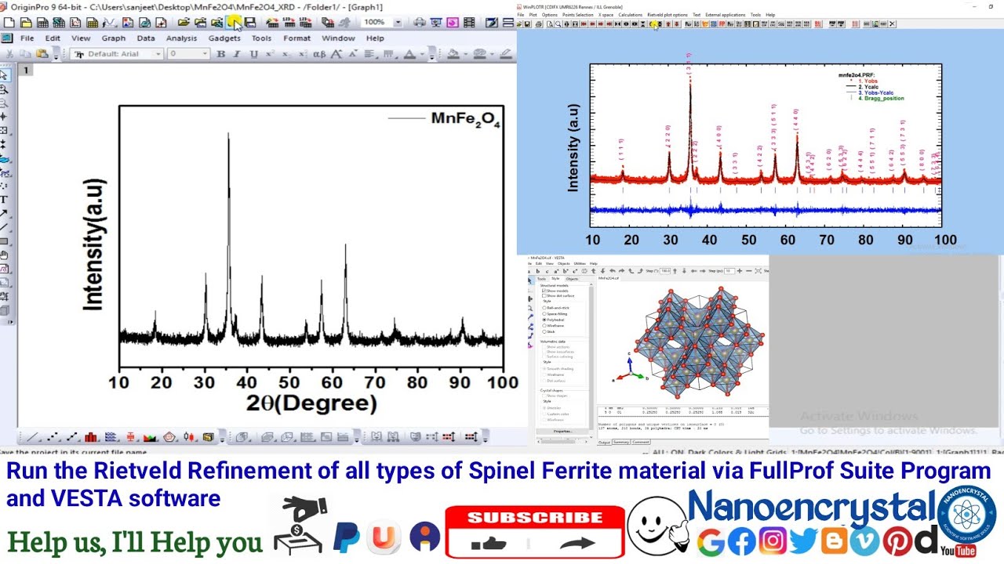Toggle Italic text formatting in Origin
This screenshot has height=564, width=1004.
[x=237, y=54]
